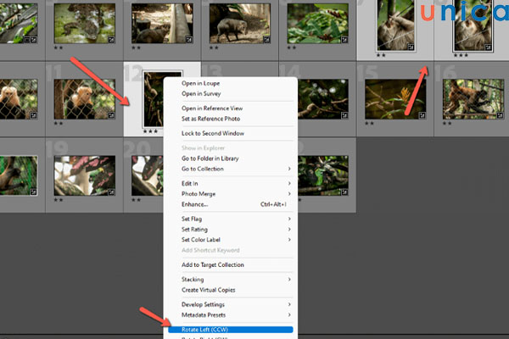This screenshot has height=339, width=509.
Task: Click the star rating under the crocodile photo
Action: [59, 47]
